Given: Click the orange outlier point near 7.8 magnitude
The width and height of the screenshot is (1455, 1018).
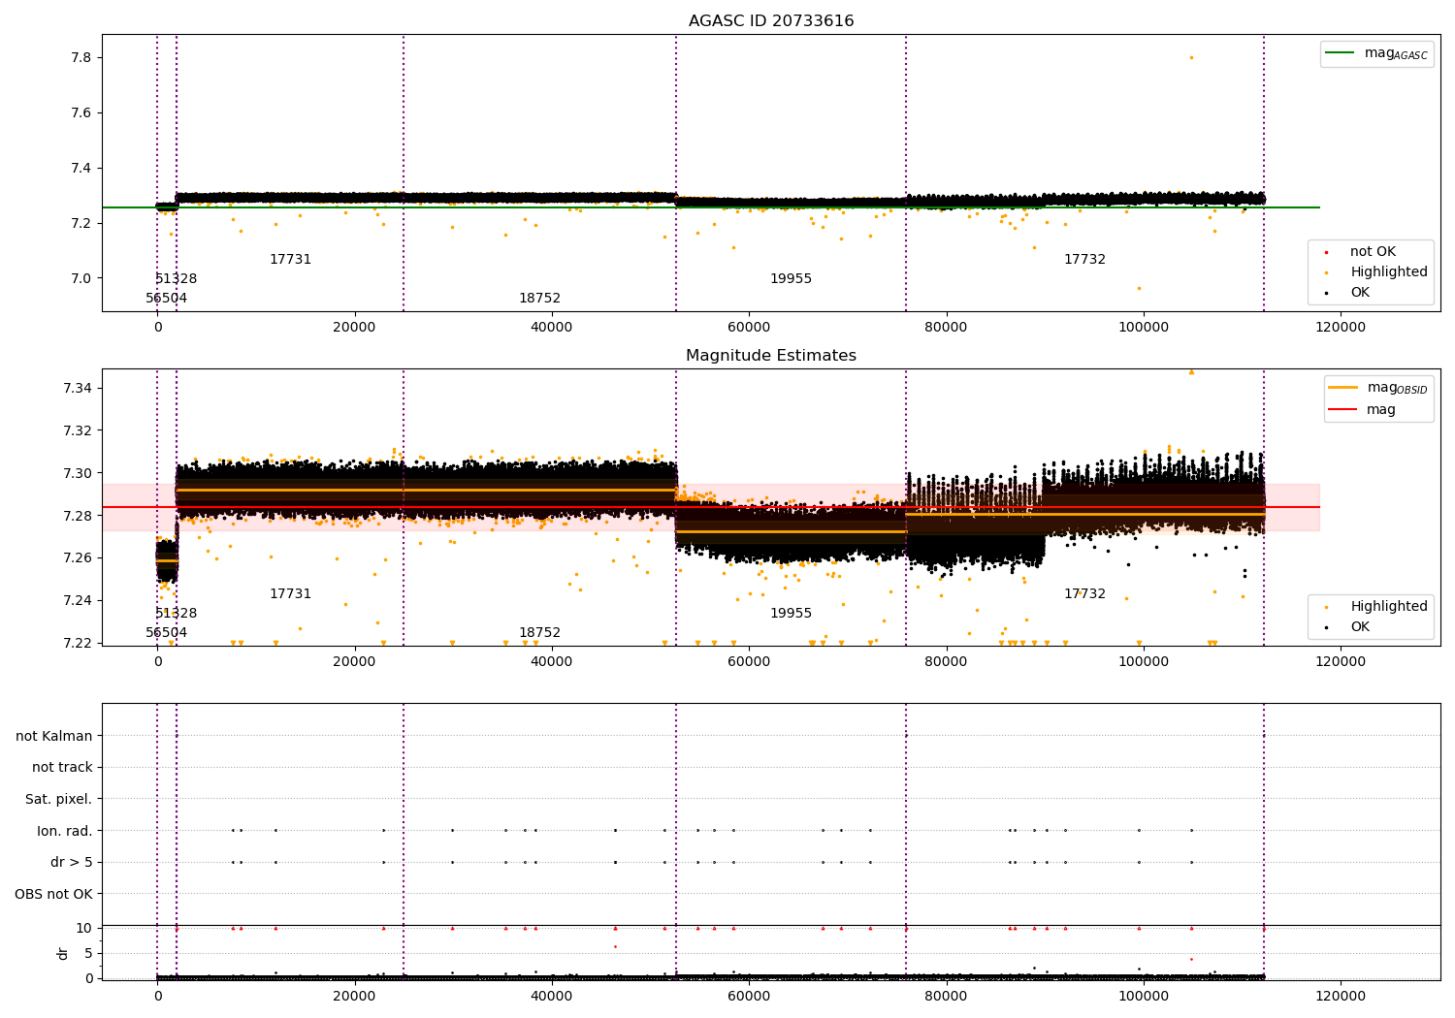Looking at the screenshot, I should coord(1191,57).
